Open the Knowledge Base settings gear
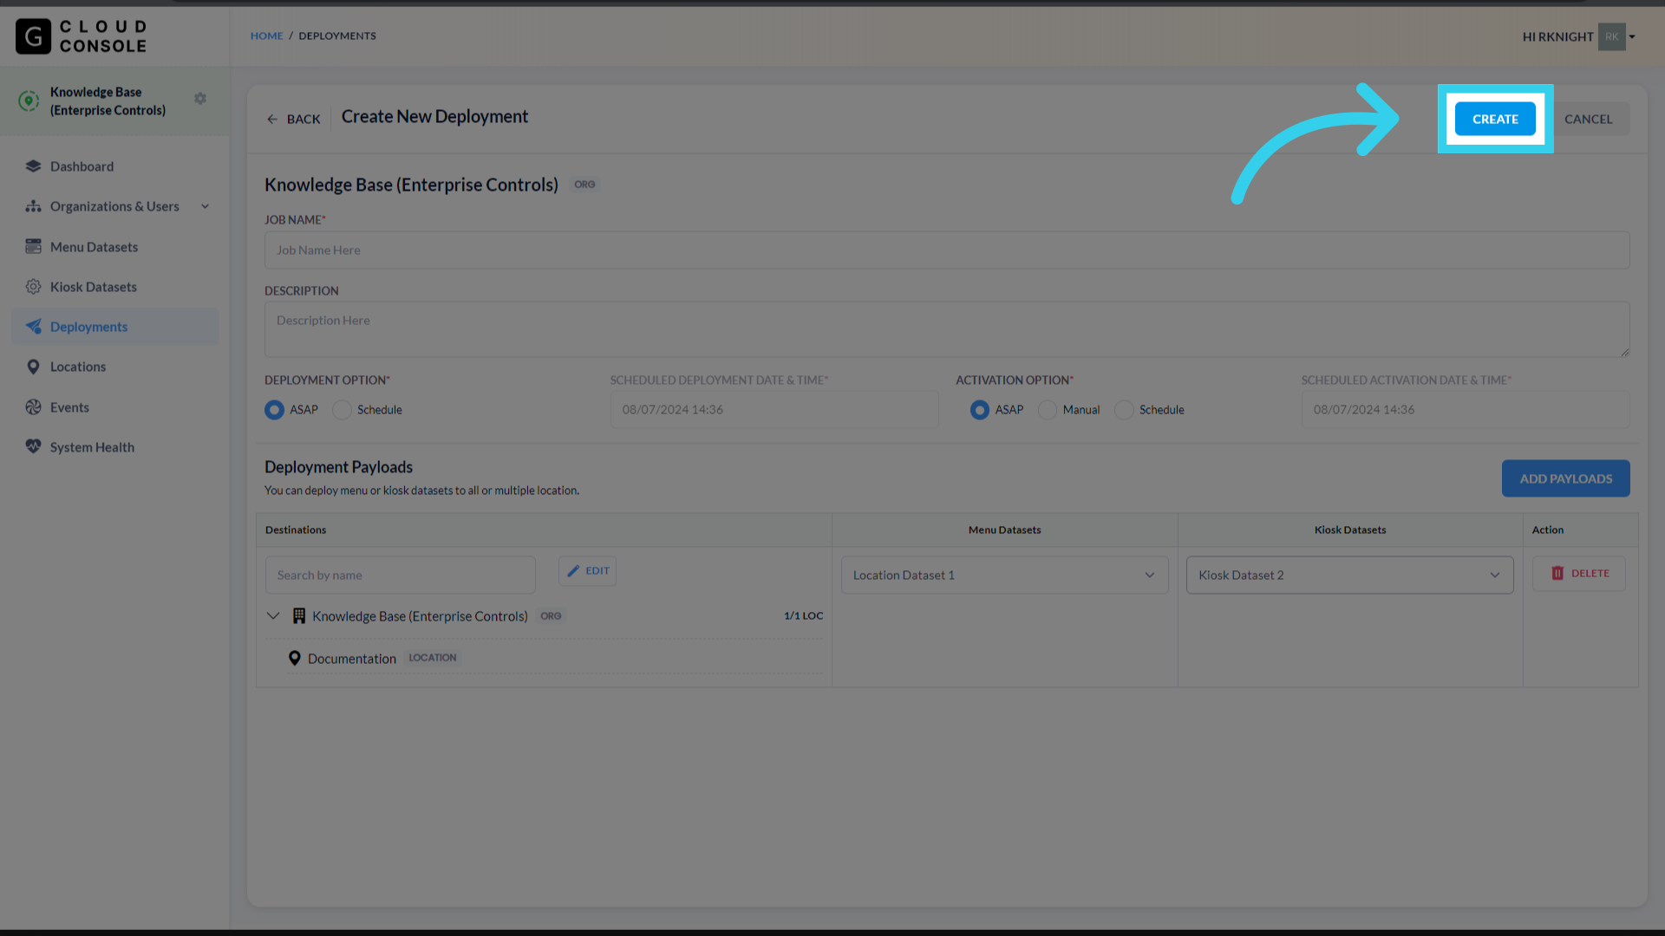 [200, 99]
